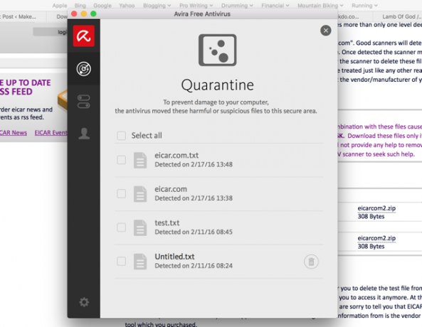Select the eicar.com quarantine entry
This screenshot has width=422, height=327.
(218, 194)
